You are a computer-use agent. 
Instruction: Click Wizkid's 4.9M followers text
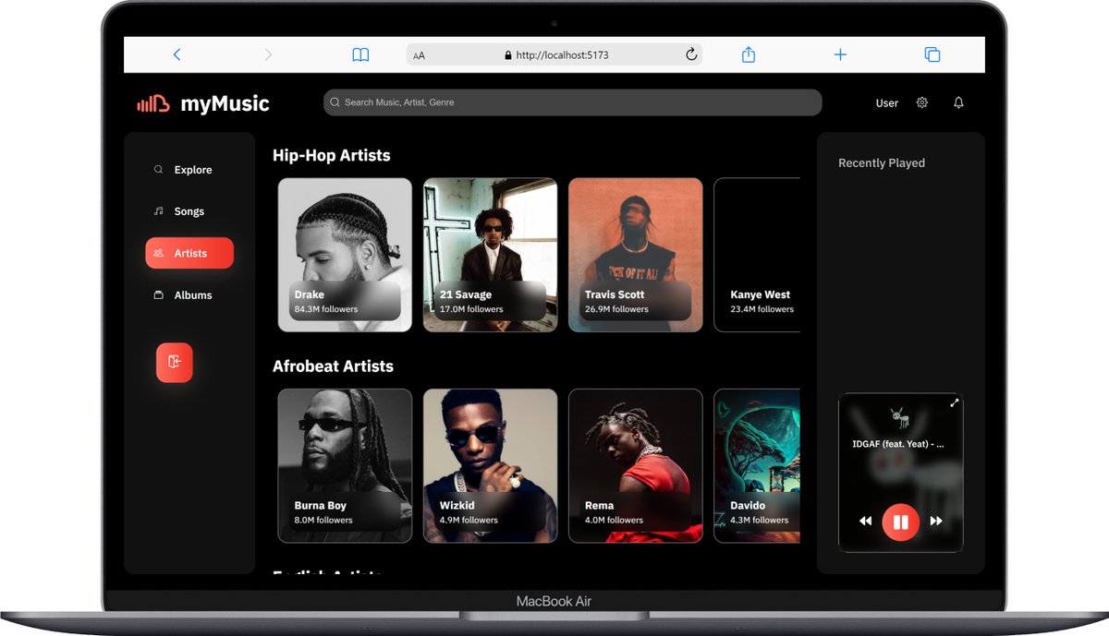point(469,520)
